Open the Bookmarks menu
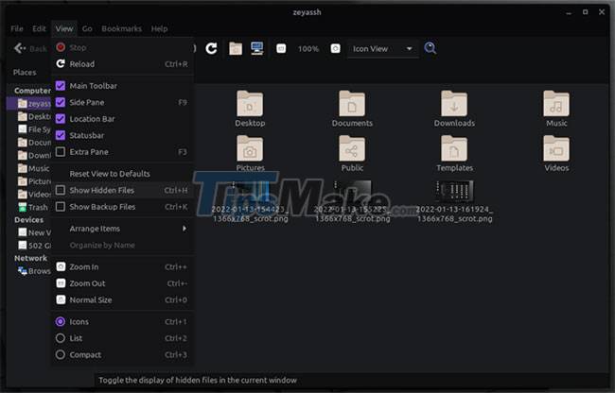 click(122, 28)
